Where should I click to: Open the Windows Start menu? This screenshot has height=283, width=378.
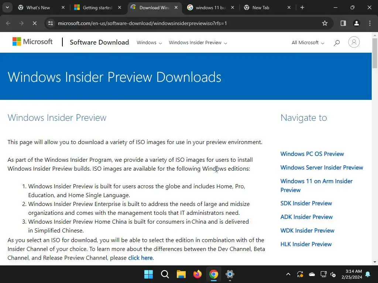148,274
